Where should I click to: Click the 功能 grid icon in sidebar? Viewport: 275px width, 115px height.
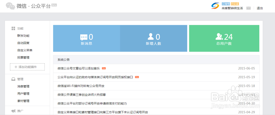(13, 29)
